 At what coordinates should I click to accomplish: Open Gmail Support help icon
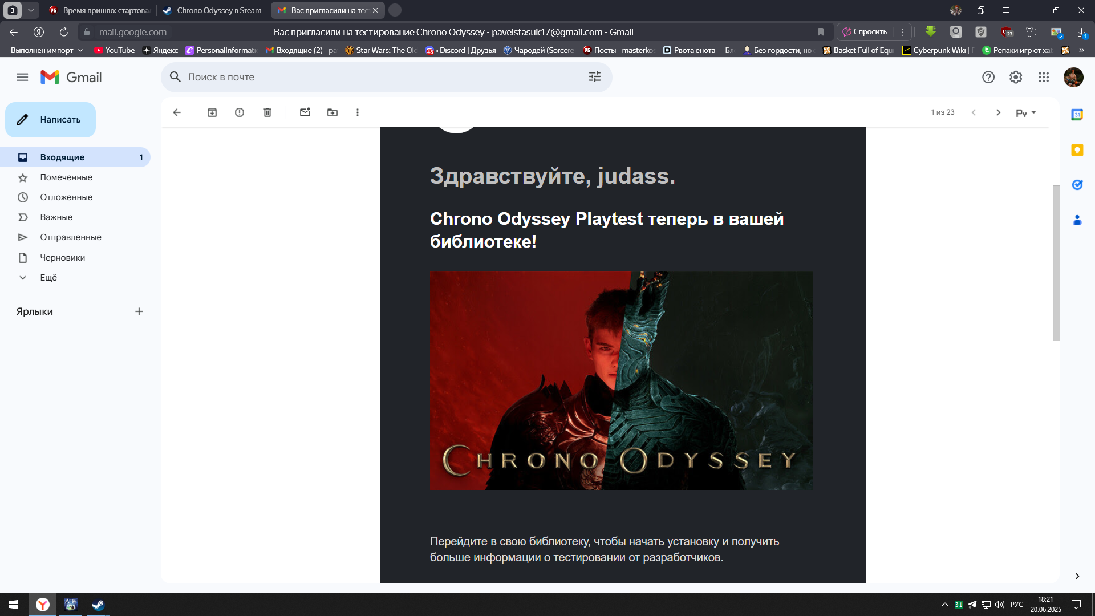pyautogui.click(x=988, y=77)
